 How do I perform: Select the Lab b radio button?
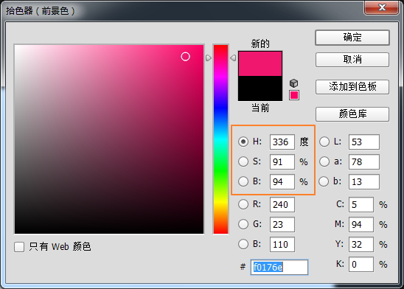324,181
